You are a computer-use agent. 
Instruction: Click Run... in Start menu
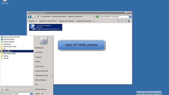[37, 84]
